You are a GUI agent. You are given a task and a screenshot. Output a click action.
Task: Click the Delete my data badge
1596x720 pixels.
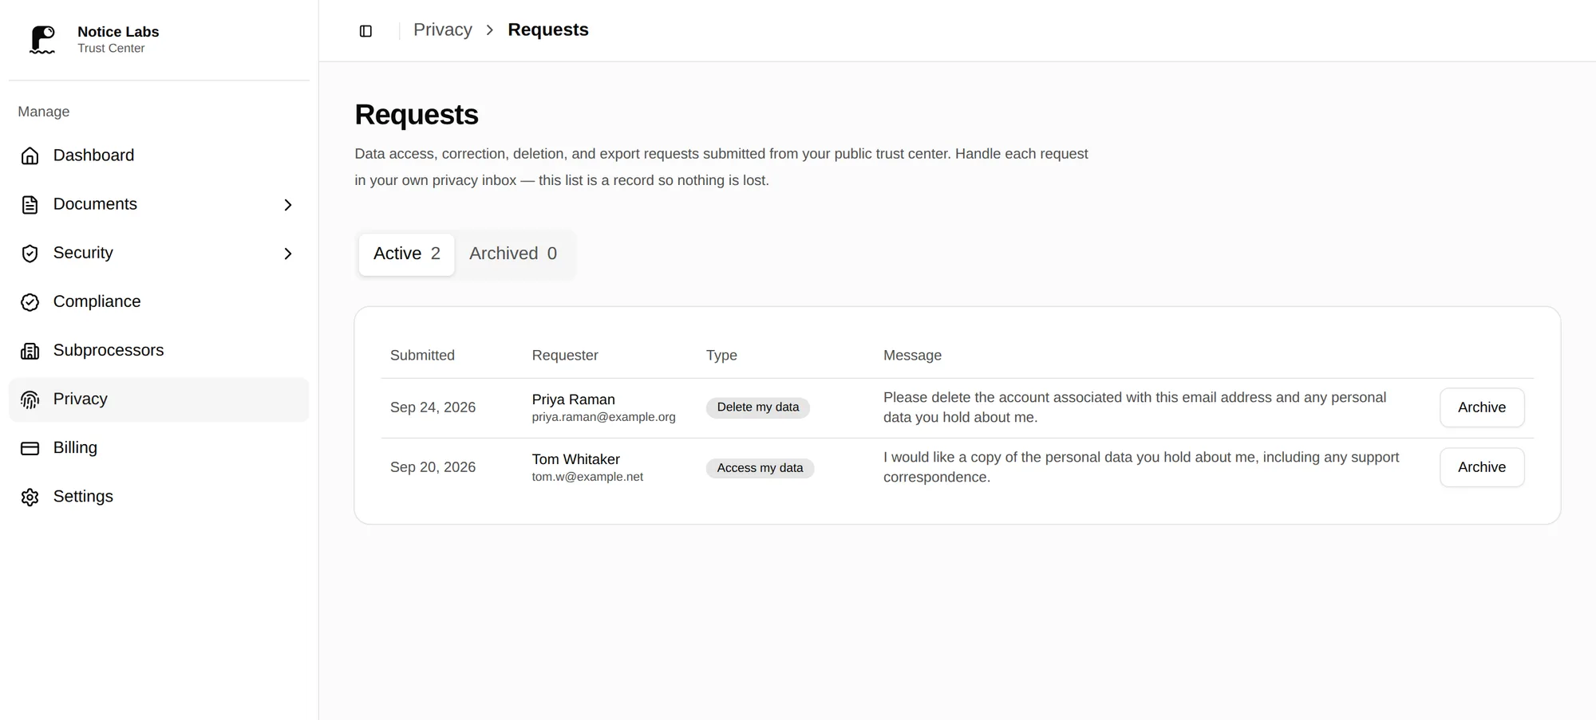[758, 407]
